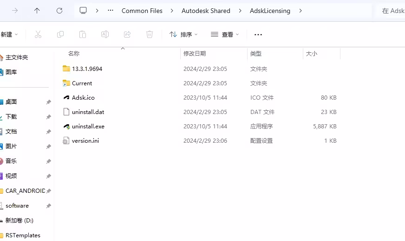405x241 pixels.
Task: Refresh the current folder view
Action: click(x=59, y=11)
